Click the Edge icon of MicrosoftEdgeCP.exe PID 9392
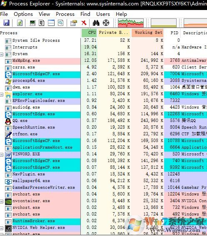Viewport: 207px width, 236px height. click(x=8, y=168)
